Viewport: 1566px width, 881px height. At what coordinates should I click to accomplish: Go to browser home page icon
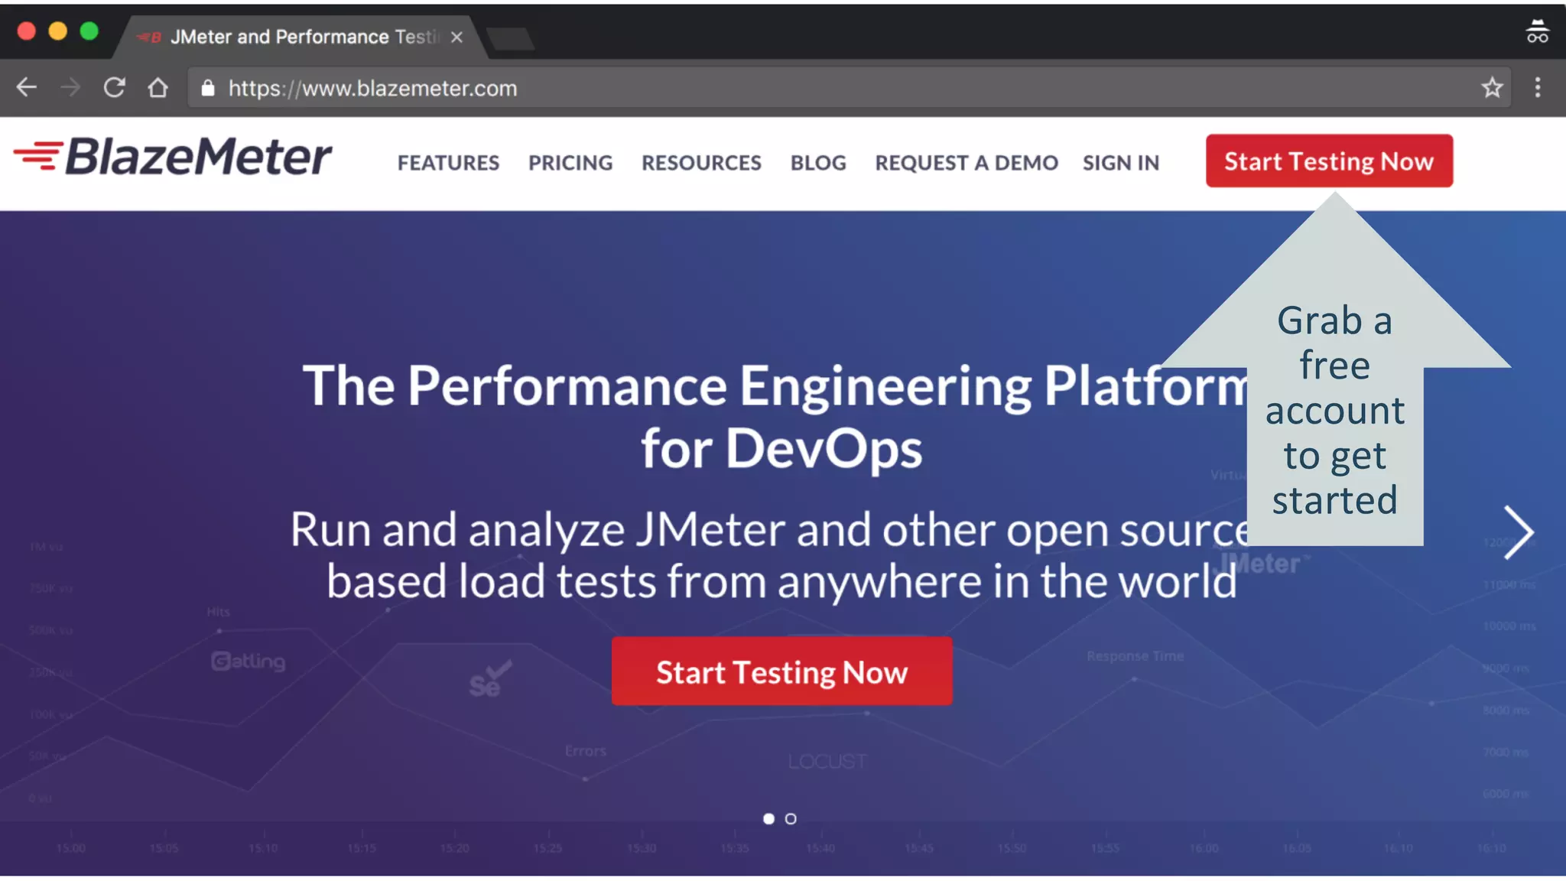(x=158, y=88)
